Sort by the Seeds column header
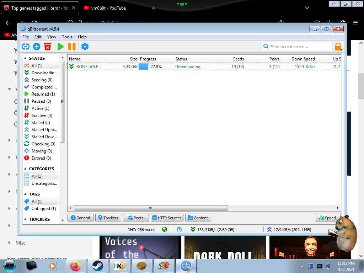This screenshot has height=273, width=364. 227,59
